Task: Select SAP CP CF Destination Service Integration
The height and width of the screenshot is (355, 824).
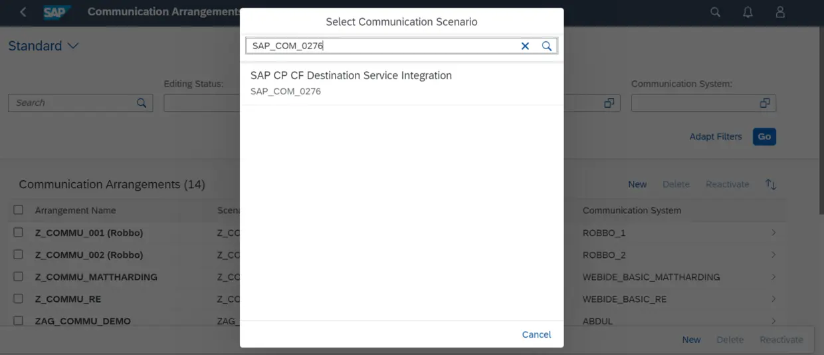Action: (351, 82)
